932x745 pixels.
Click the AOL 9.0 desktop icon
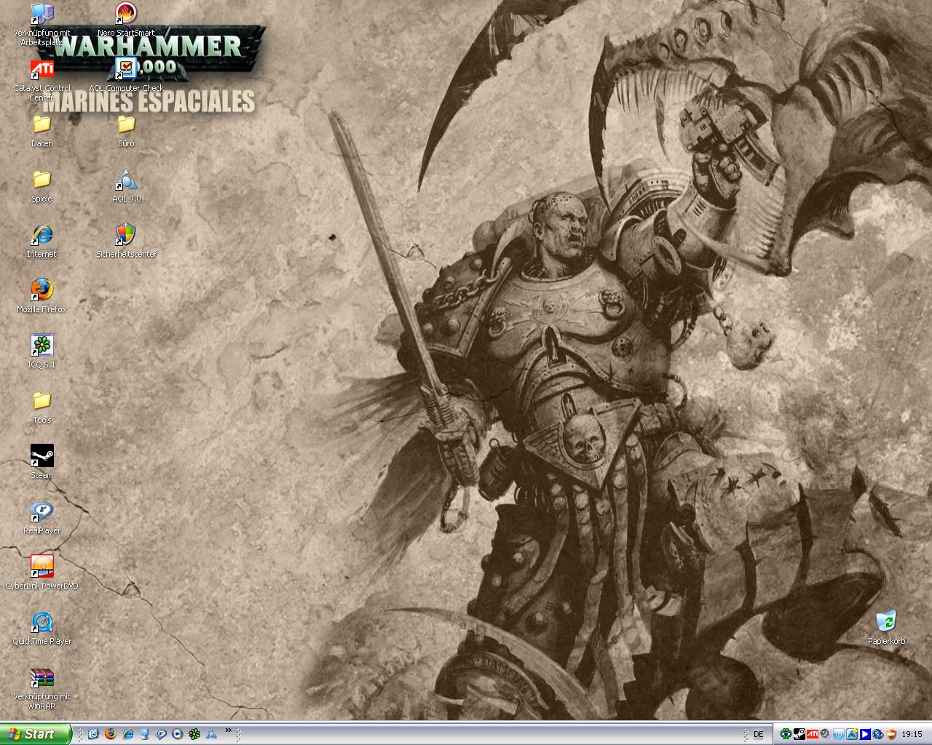point(126,180)
